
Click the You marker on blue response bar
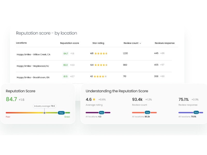[196, 113]
